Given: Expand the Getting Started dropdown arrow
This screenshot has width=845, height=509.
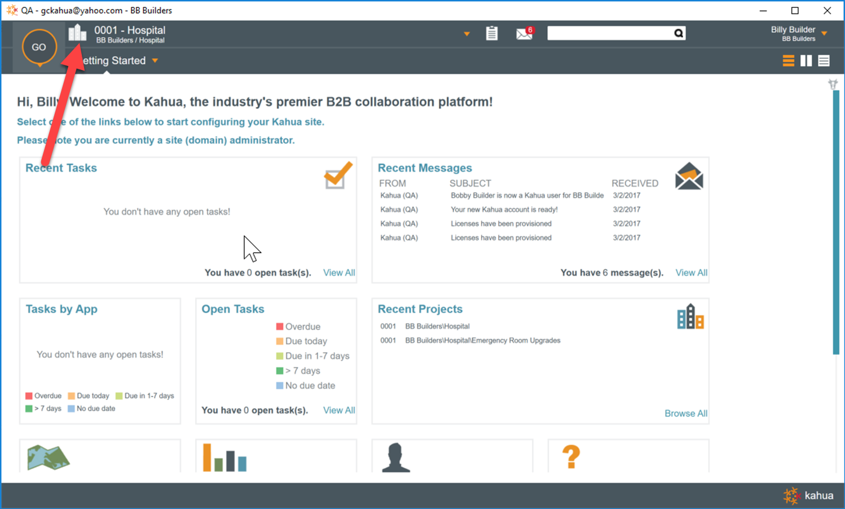Looking at the screenshot, I should pyautogui.click(x=155, y=61).
